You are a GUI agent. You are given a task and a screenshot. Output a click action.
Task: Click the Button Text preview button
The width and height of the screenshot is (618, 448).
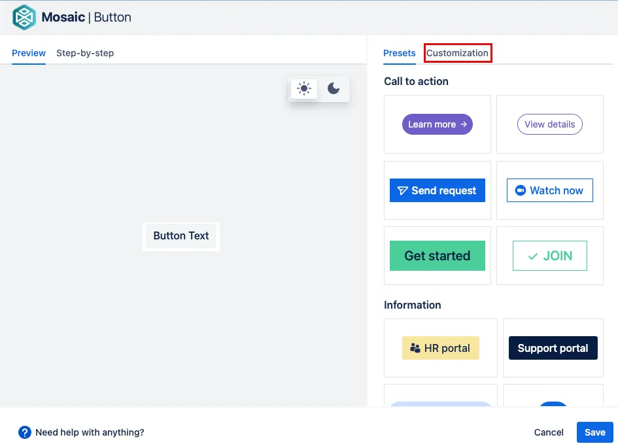click(181, 236)
